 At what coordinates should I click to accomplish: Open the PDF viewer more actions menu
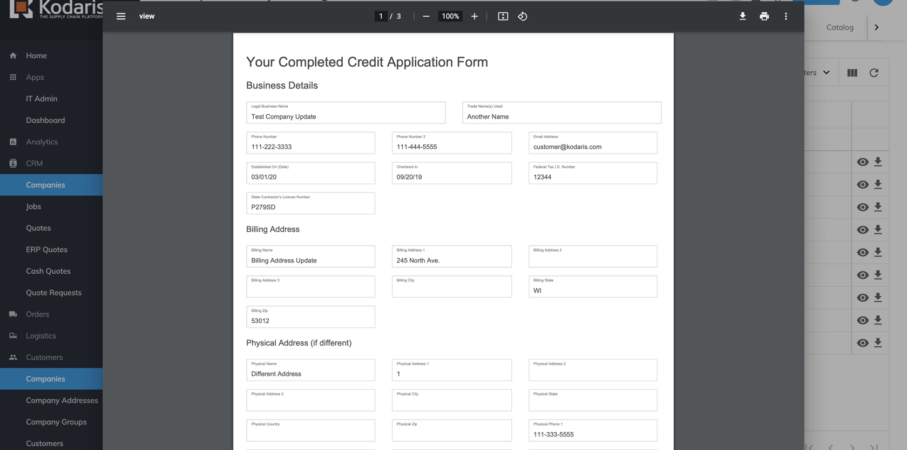point(786,16)
